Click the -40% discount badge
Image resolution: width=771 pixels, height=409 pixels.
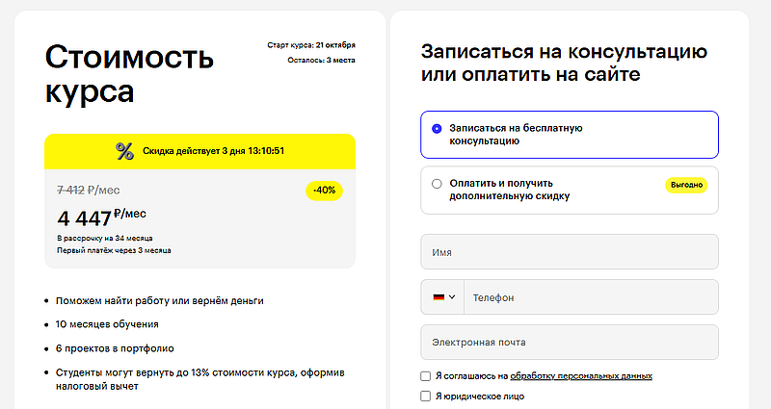[x=325, y=191]
